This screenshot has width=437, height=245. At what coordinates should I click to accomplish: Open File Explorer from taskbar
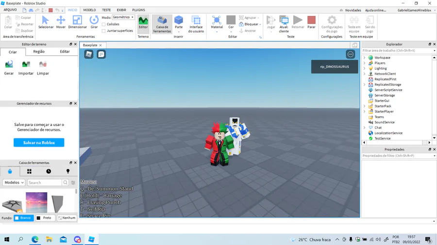coord(49,239)
